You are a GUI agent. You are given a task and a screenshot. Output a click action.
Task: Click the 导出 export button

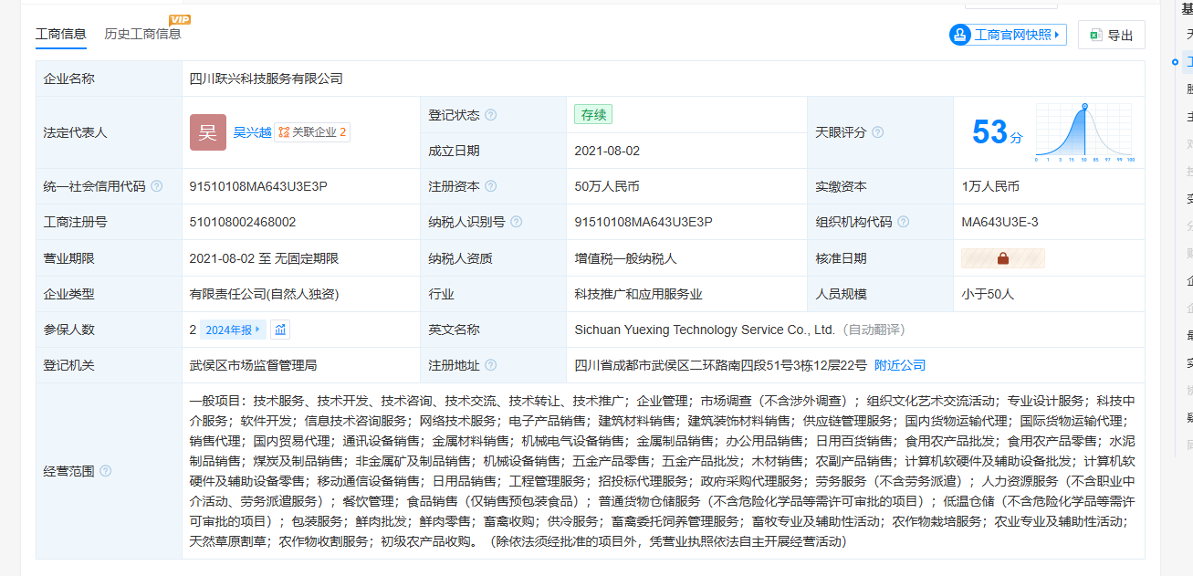pyautogui.click(x=1111, y=35)
